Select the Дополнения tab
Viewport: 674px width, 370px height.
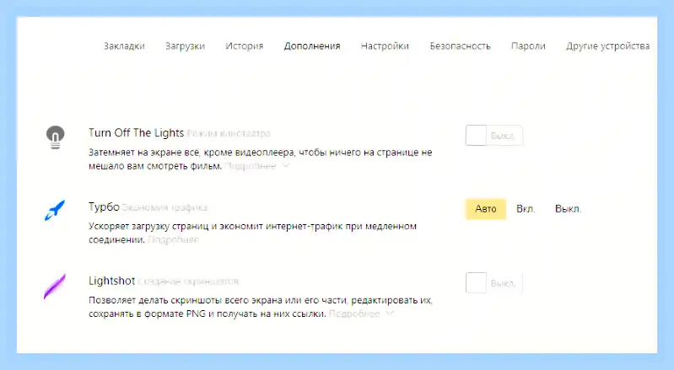tap(312, 46)
